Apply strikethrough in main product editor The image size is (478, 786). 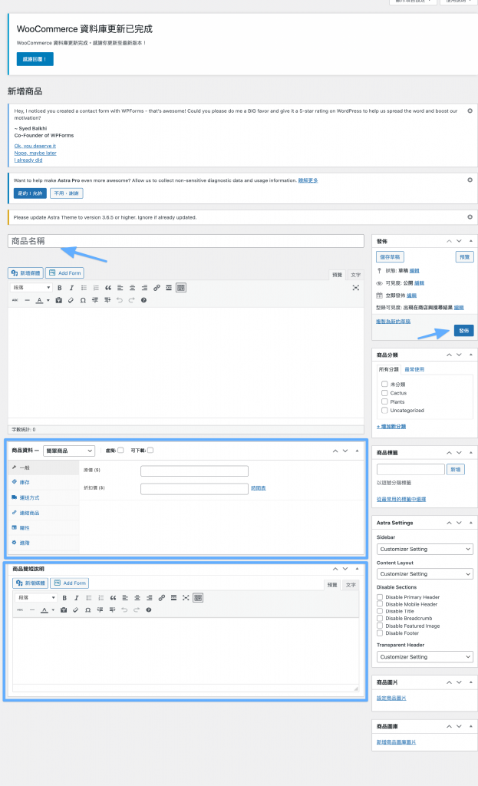[15, 300]
